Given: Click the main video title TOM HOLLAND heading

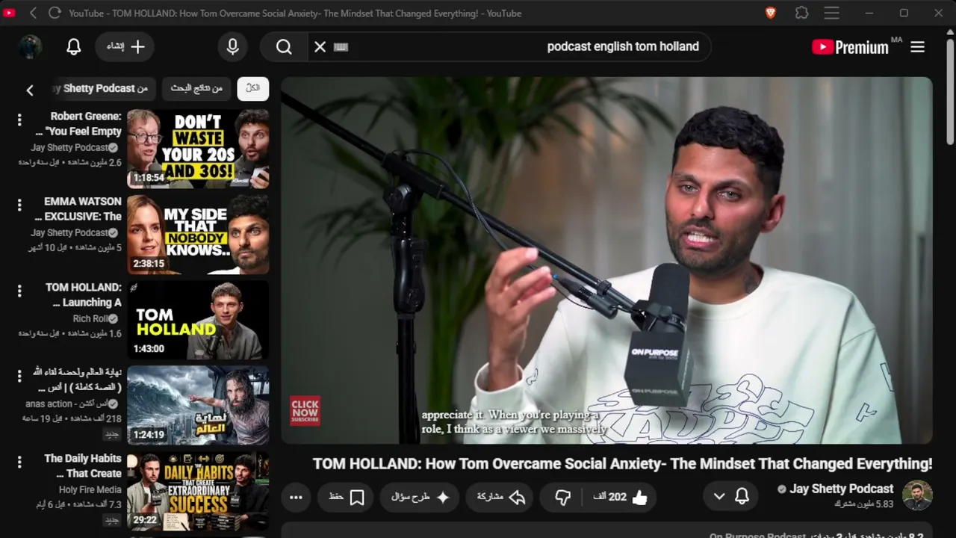Looking at the screenshot, I should pyautogui.click(x=622, y=464).
